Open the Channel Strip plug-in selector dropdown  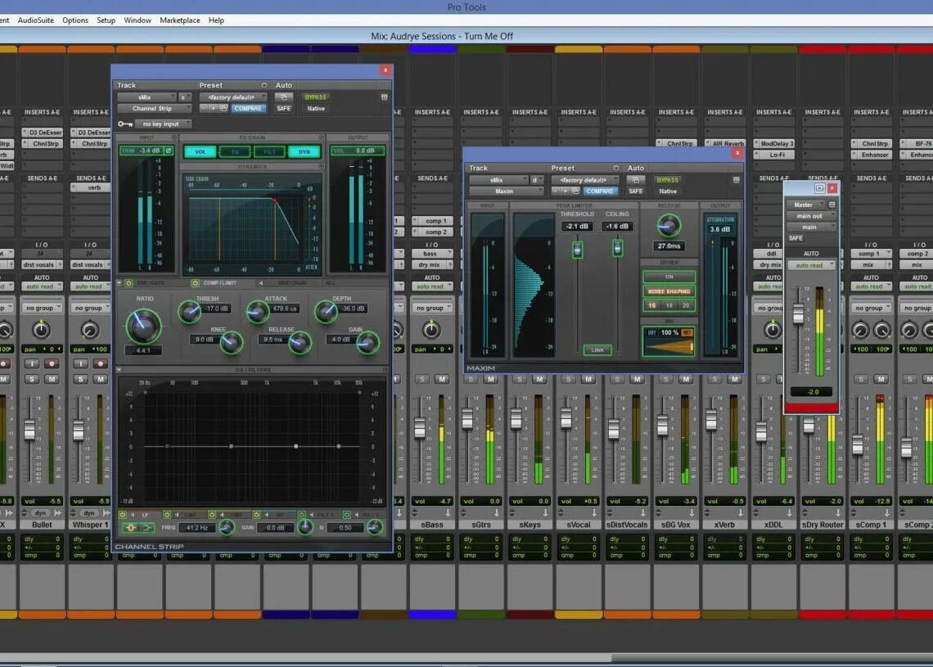[x=154, y=108]
